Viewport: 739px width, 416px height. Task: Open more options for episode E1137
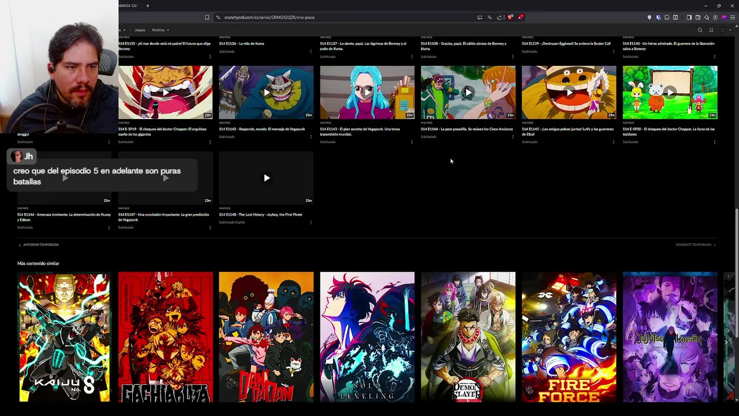(412, 57)
